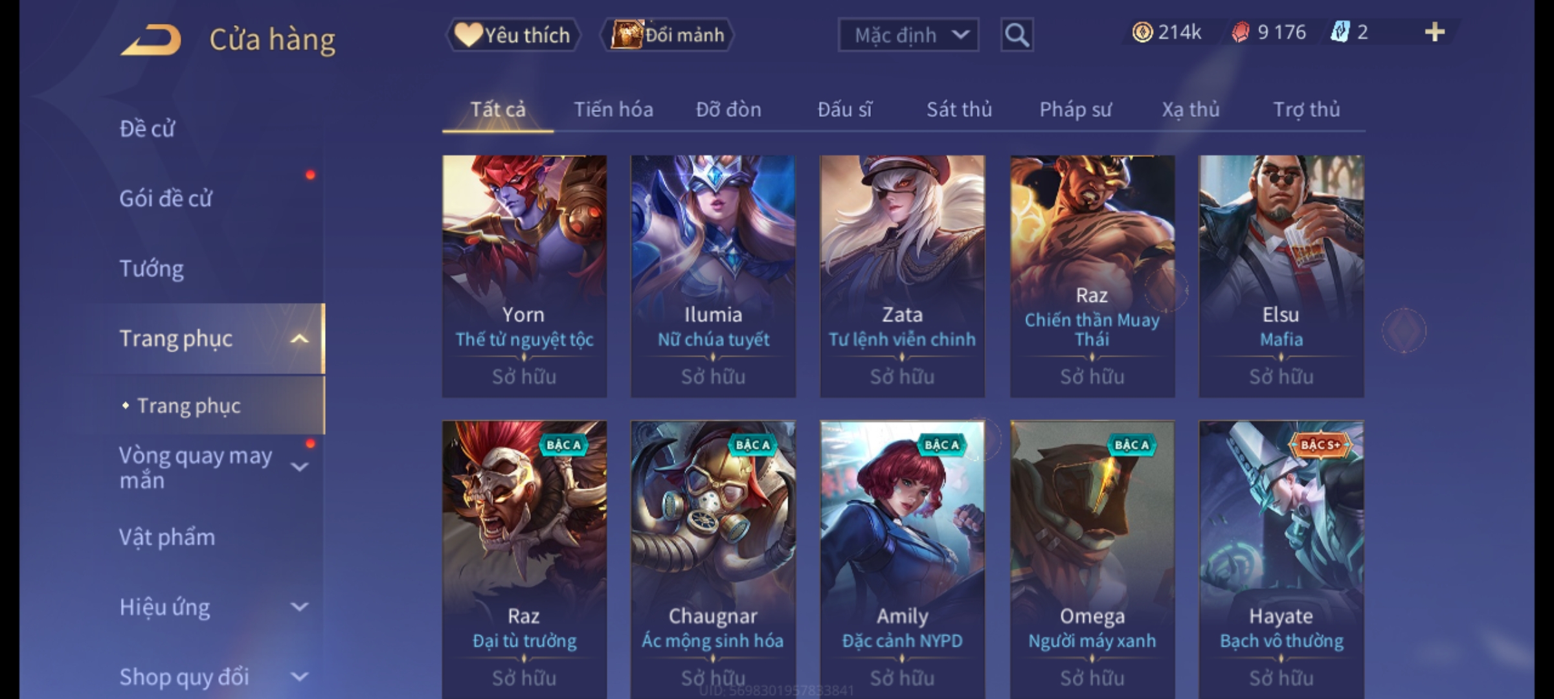
Task: Open Gói đề cử in sidebar
Action: tap(166, 198)
